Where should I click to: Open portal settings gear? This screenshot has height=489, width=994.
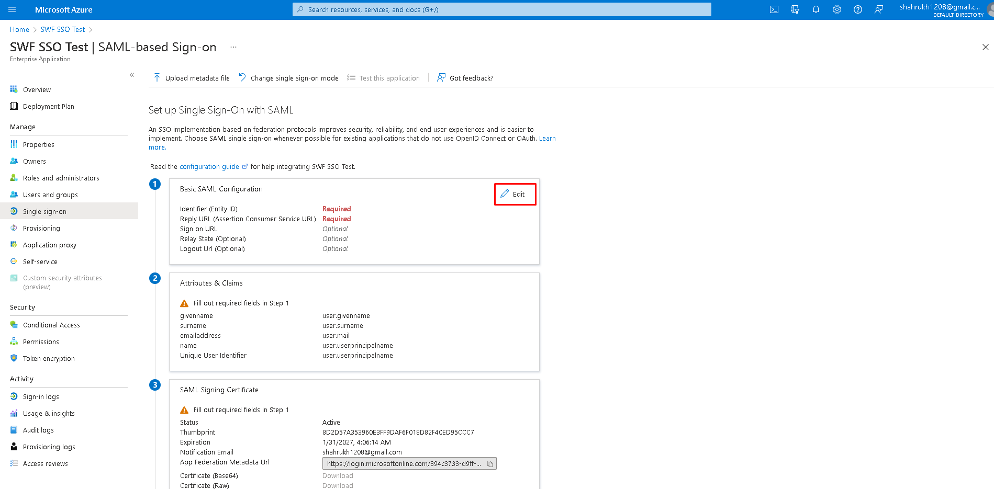coord(837,9)
